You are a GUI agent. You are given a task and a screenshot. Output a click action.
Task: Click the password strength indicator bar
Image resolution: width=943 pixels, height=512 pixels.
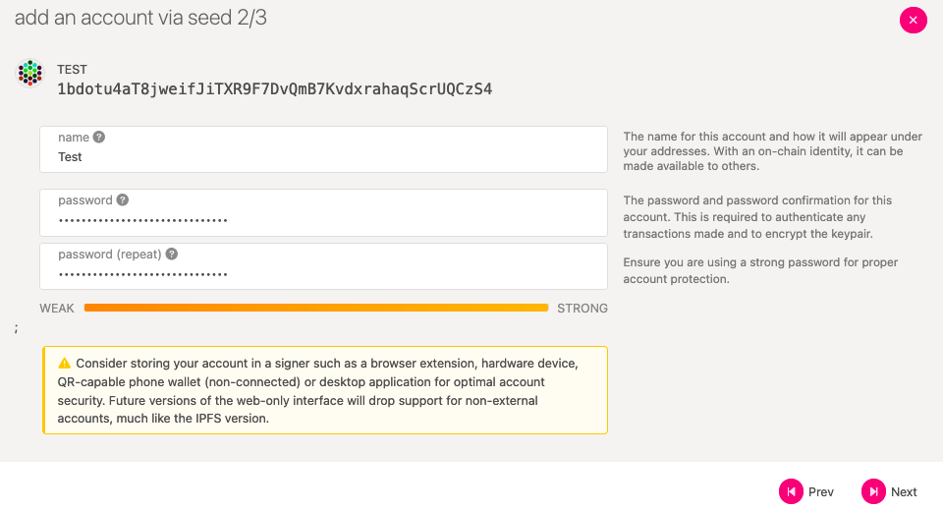[316, 308]
